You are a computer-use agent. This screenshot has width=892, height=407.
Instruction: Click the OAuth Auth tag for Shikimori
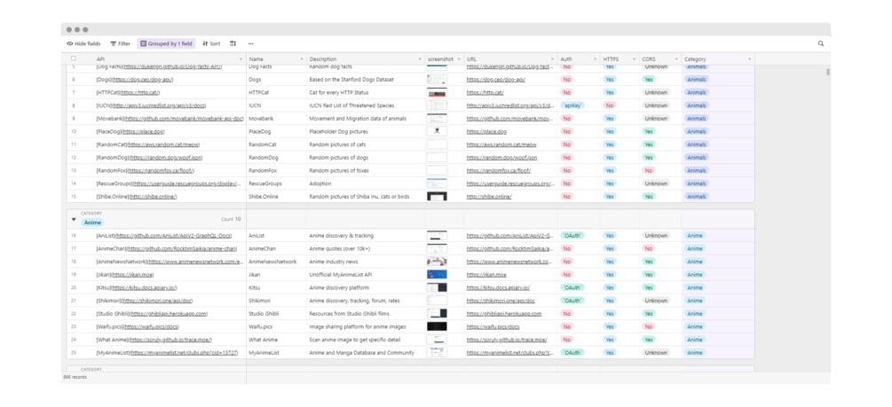[572, 301]
